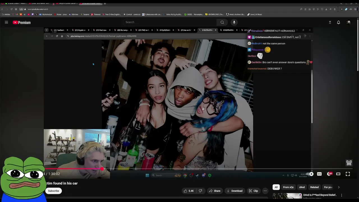The image size is (359, 202).
Task: Toggle fullscreen on the video player
Action: (348, 174)
